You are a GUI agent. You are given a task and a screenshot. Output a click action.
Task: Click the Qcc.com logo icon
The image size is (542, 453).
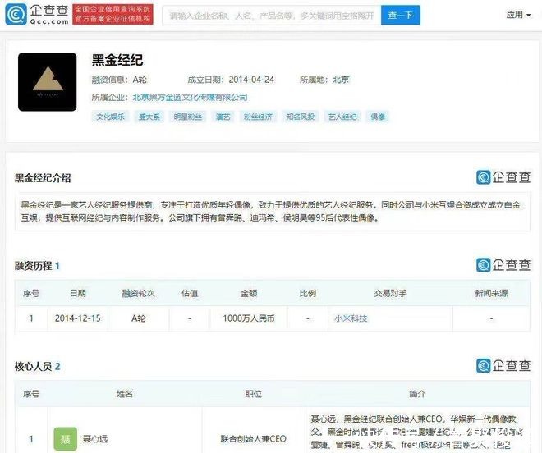pos(16,15)
